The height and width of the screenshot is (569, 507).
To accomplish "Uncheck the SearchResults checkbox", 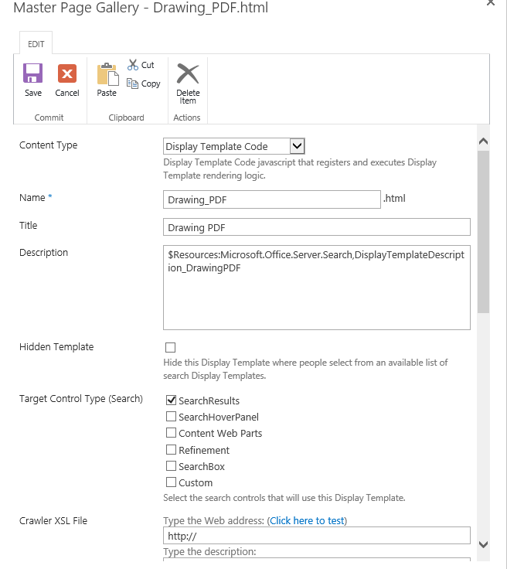I will [171, 400].
